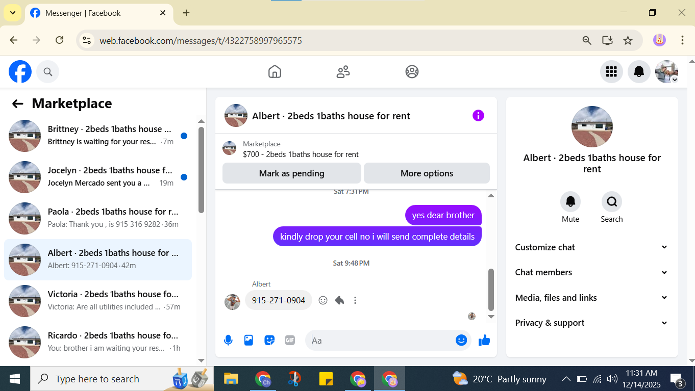Click the More options button

(427, 173)
